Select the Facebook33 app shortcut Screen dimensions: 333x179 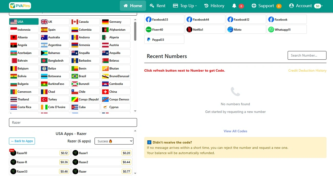tap(164, 19)
